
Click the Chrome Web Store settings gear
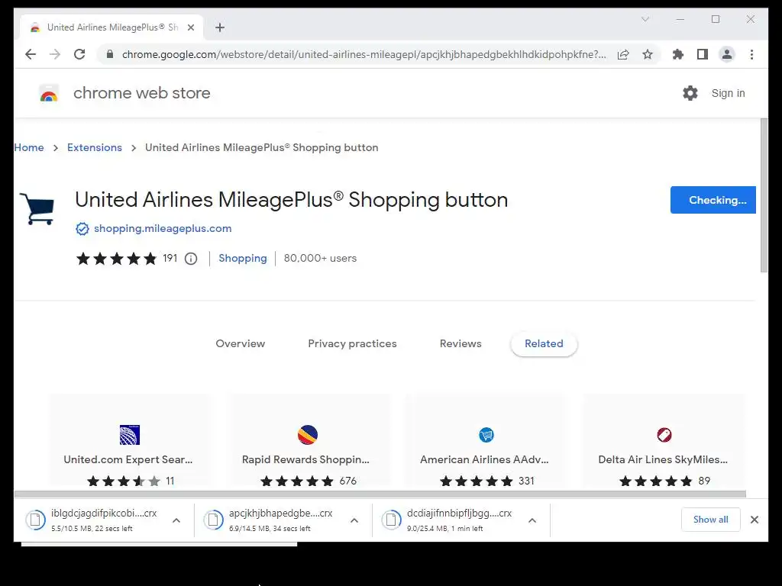tap(690, 93)
